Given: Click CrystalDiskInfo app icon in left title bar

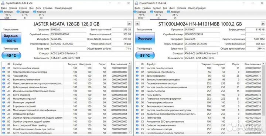Looking at the screenshot, I should coord(3,3).
